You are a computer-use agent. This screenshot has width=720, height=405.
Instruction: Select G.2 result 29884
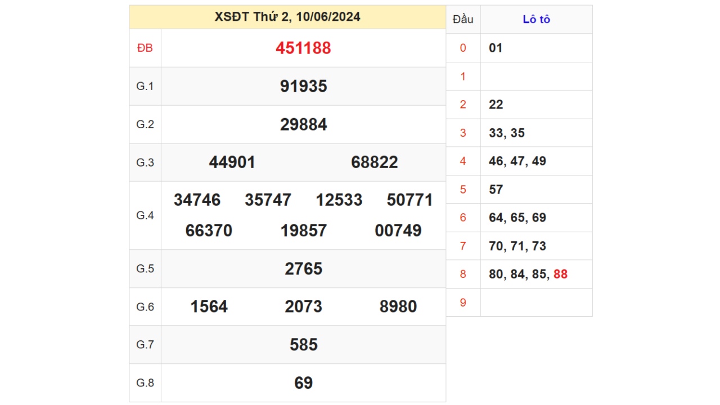(x=303, y=124)
